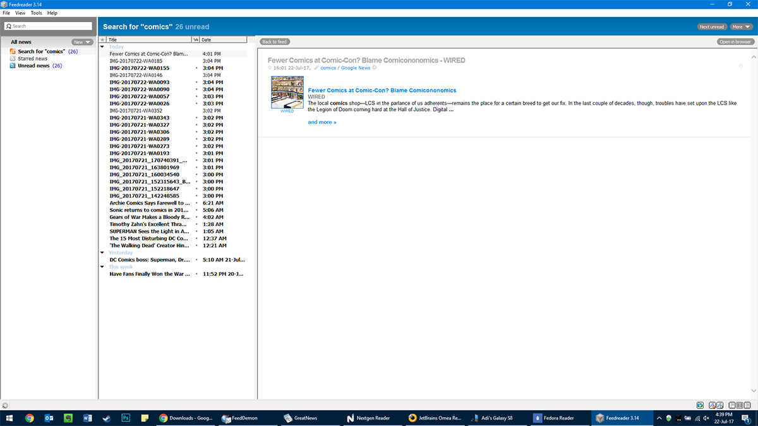Open the More dropdown in header

point(741,27)
